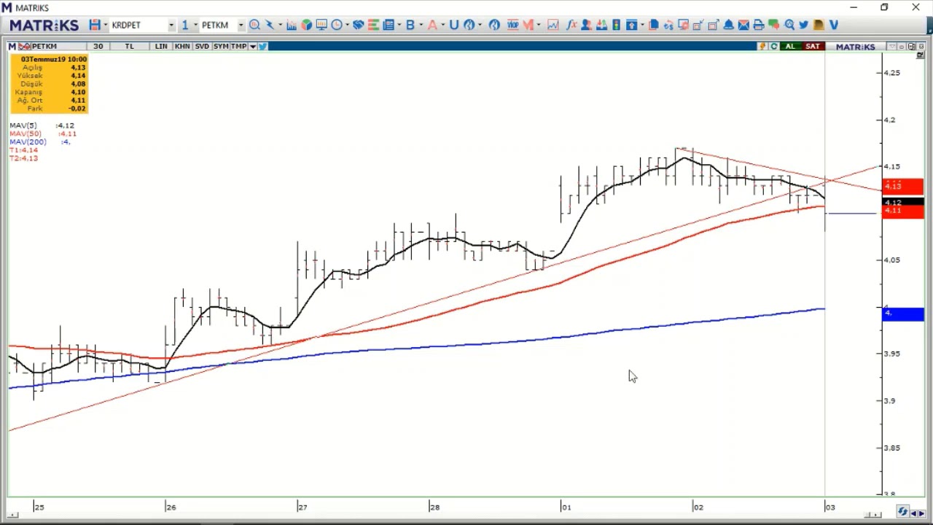Image resolution: width=933 pixels, height=525 pixels.
Task: Click the MAV(200) indicator label
Action: click(x=28, y=141)
